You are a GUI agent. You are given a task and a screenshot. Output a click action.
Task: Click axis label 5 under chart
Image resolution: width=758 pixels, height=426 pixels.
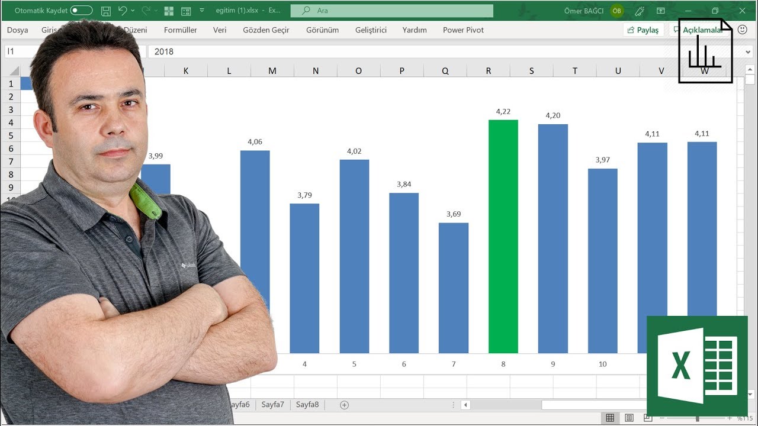(x=354, y=364)
